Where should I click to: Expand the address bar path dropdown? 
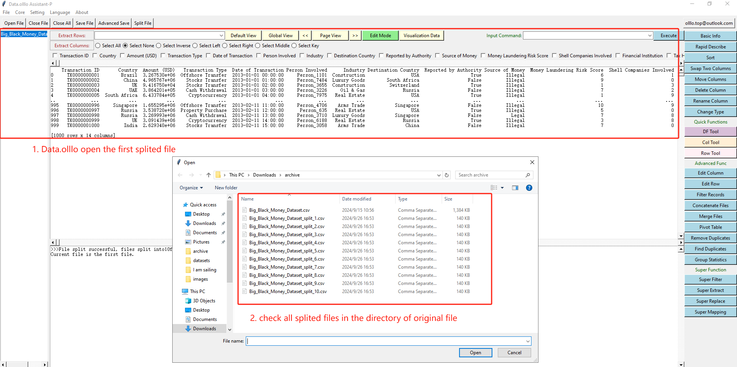coord(439,175)
